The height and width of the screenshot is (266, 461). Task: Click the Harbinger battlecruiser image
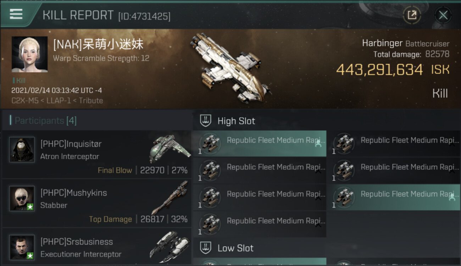230,67
